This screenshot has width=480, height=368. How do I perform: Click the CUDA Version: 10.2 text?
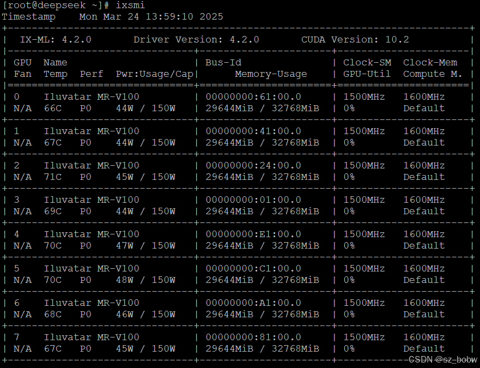click(355, 40)
